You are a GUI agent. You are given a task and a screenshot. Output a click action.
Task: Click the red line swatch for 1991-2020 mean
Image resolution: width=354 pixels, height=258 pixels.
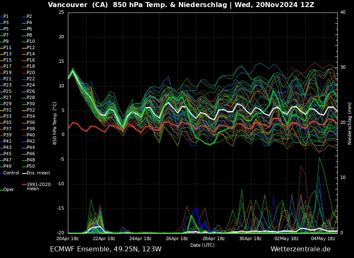24,184
